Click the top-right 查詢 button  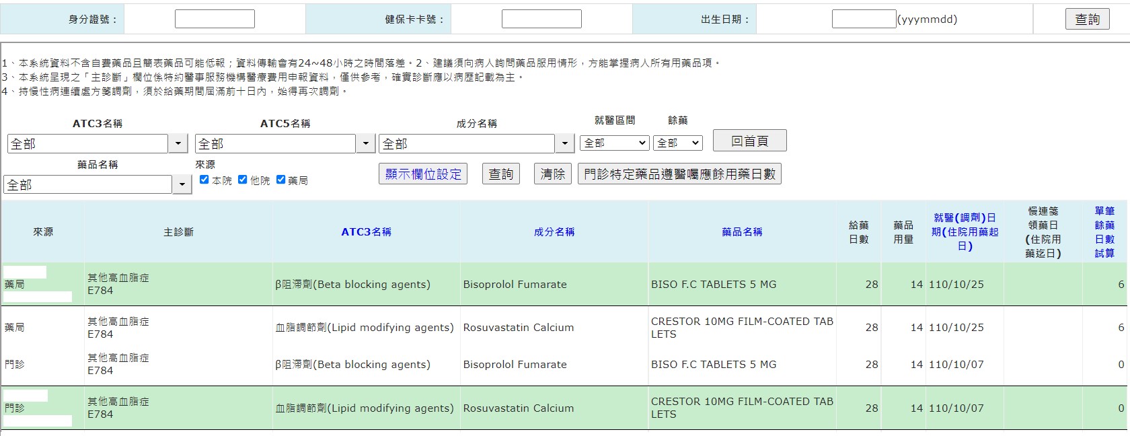tap(1087, 19)
